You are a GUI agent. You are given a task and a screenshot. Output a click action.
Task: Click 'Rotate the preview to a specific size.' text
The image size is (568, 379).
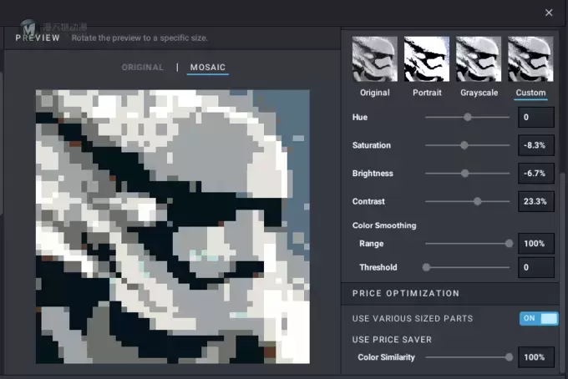[139, 38]
